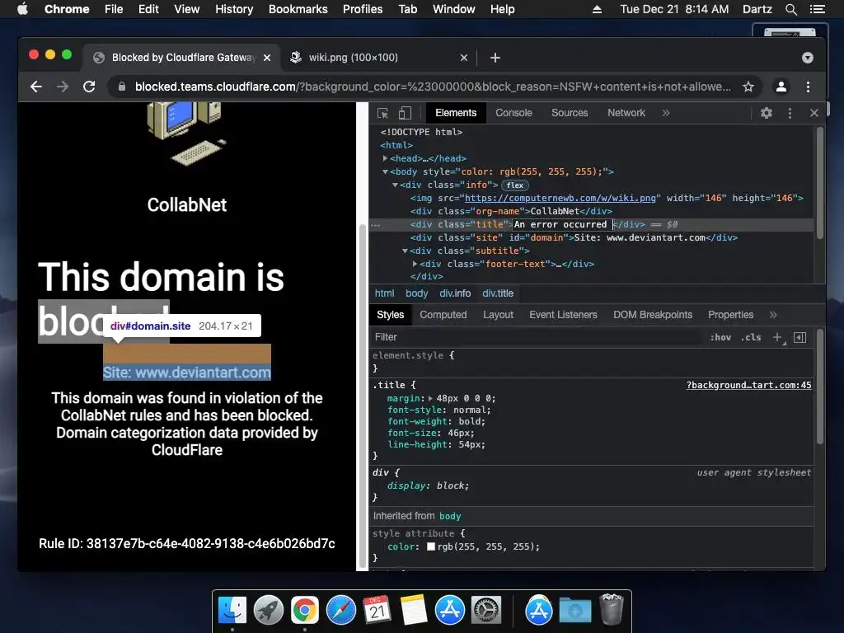Image resolution: width=844 pixels, height=633 pixels.
Task: Select div.info in the breadcrumb bar
Action: (455, 293)
